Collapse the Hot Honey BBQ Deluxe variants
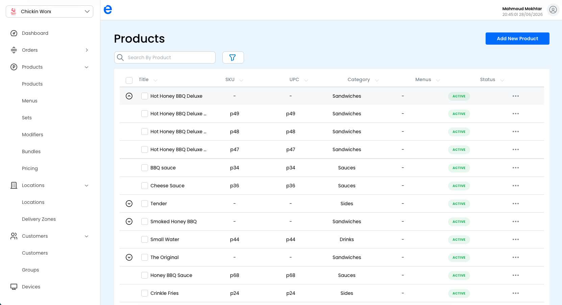The image size is (562, 305). [x=129, y=96]
